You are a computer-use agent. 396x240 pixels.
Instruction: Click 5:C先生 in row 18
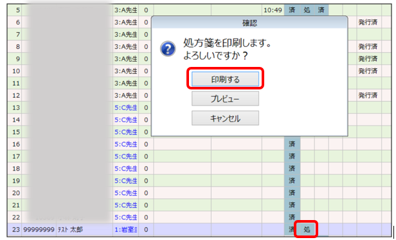tap(125, 169)
